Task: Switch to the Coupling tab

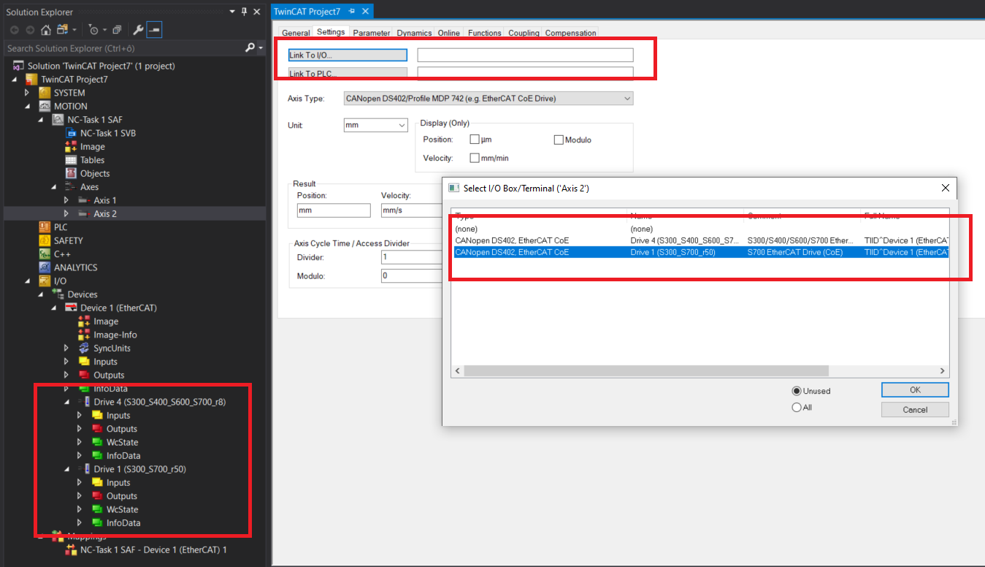Action: click(524, 33)
